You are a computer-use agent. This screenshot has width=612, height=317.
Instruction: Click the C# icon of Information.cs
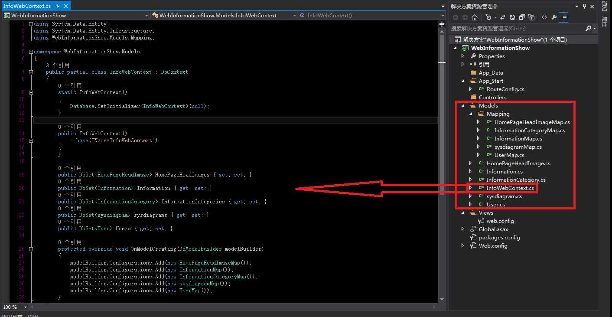[482, 171]
